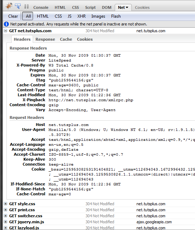Filter requests by Images type

tap(98, 16)
